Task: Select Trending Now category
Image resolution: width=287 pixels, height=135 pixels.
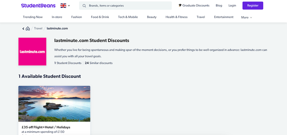Action: click(x=33, y=17)
